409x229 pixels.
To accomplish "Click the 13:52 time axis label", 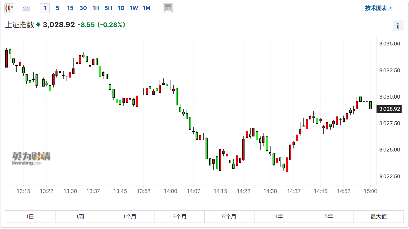I will coord(144,191).
